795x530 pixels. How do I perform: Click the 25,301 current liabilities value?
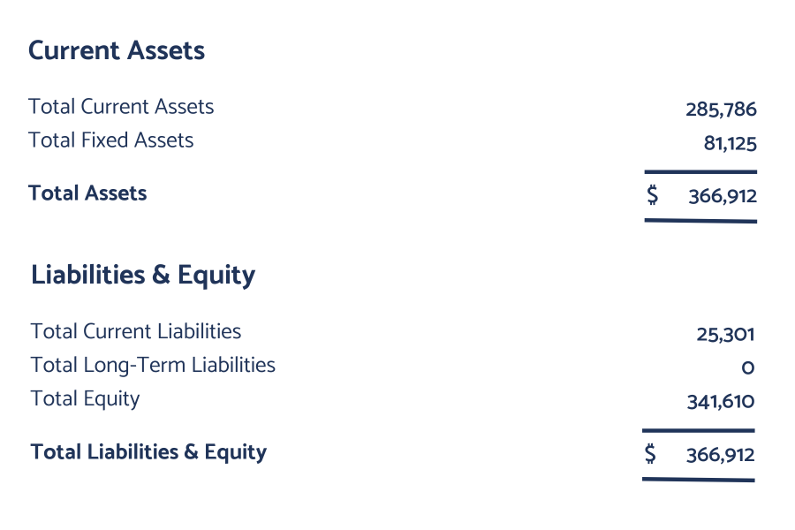(725, 335)
